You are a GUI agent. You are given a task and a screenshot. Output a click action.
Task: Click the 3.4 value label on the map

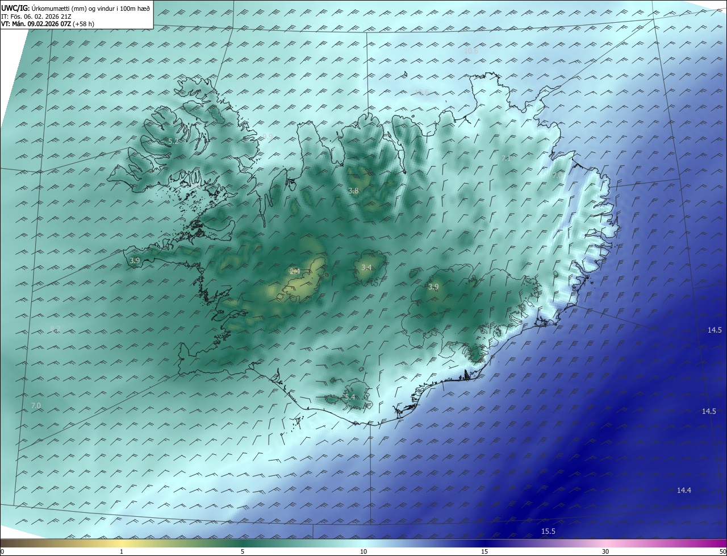[x=366, y=268]
